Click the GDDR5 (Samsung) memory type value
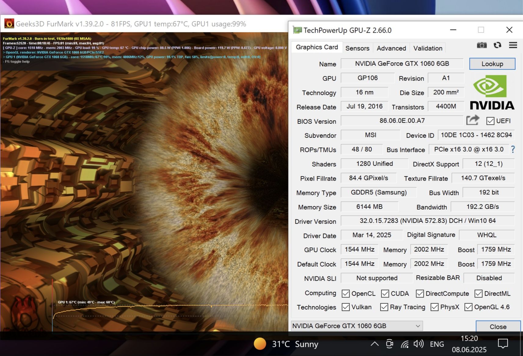The height and width of the screenshot is (356, 523). click(x=379, y=192)
